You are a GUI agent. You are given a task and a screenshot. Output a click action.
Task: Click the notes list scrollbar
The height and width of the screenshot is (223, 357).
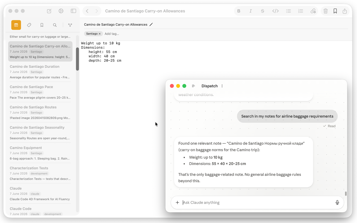(78, 59)
